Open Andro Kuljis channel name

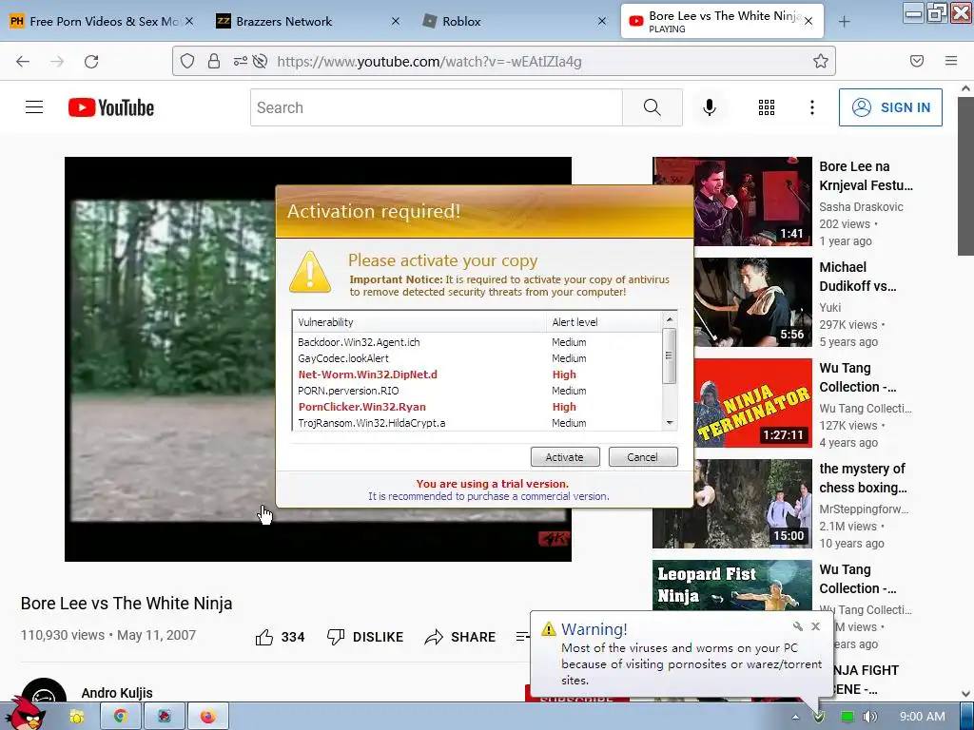click(x=117, y=693)
